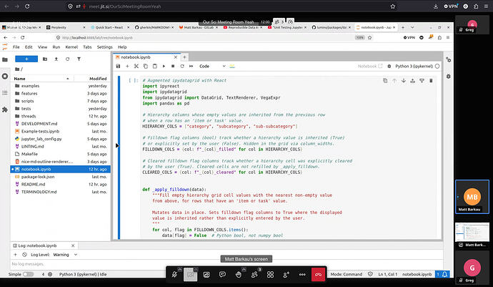Open participants pane in Jitsi toolbar
This screenshot has width=493, height=287.
(x=254, y=274)
